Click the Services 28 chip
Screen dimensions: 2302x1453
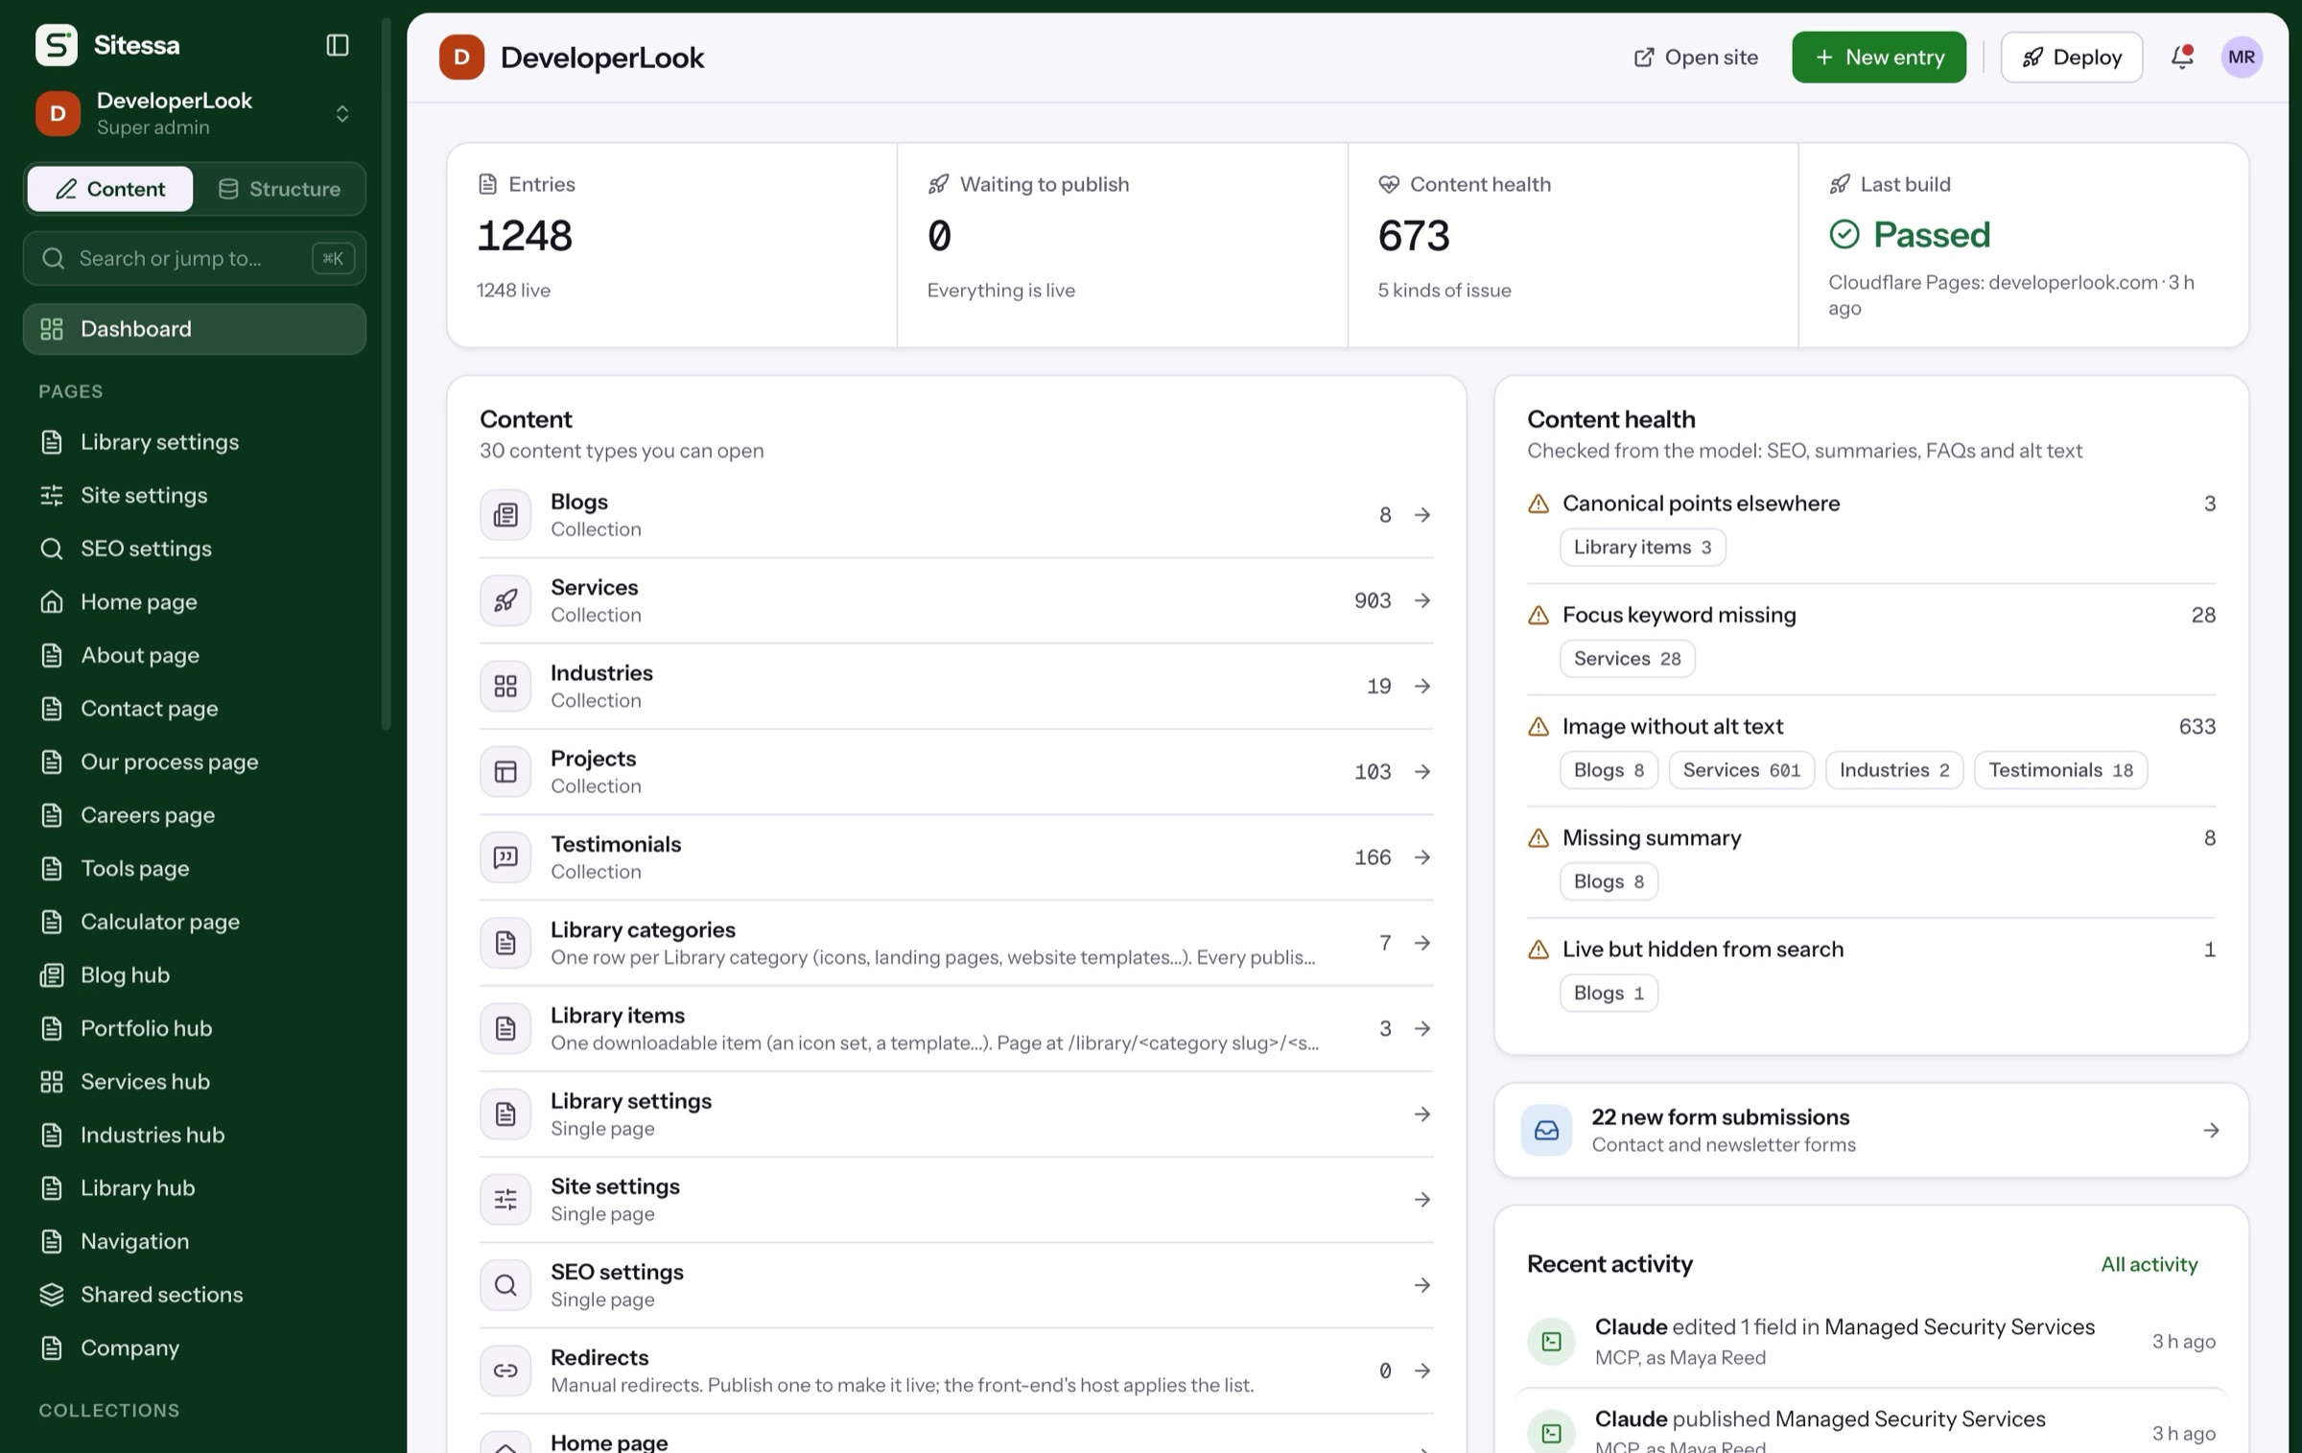(x=1627, y=658)
